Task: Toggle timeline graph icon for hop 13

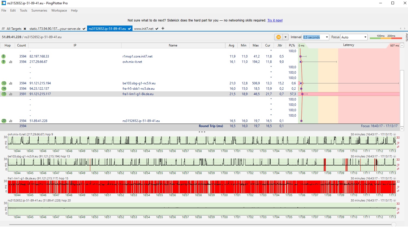Action: (11, 83)
